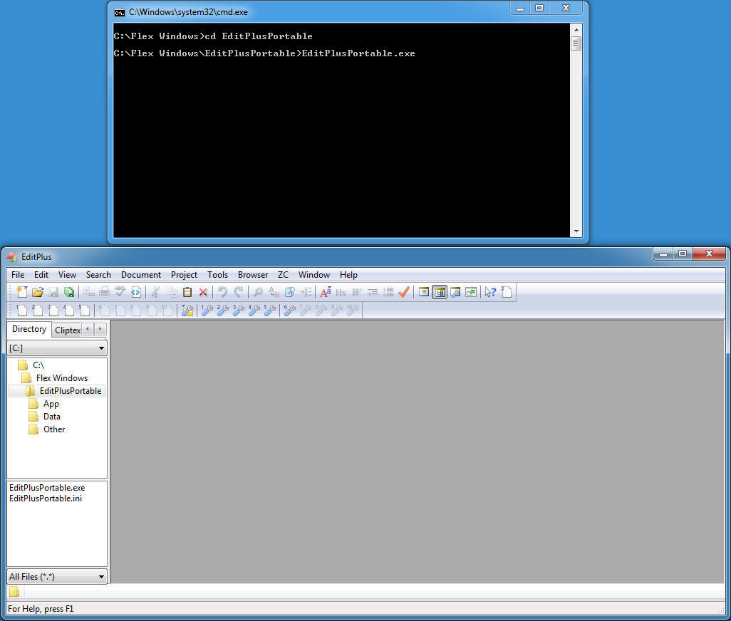Viewport: 731px width, 621px height.
Task: Toggle the directory window panel button
Action: coord(440,292)
